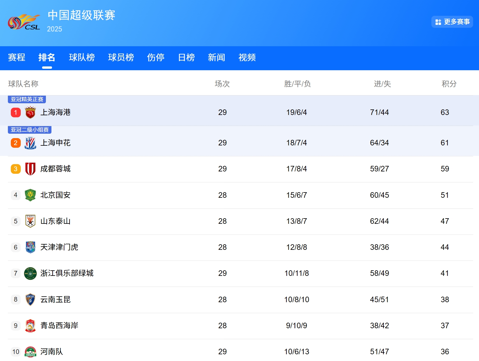
Task: Click the 进/失 column header
Action: [x=383, y=84]
